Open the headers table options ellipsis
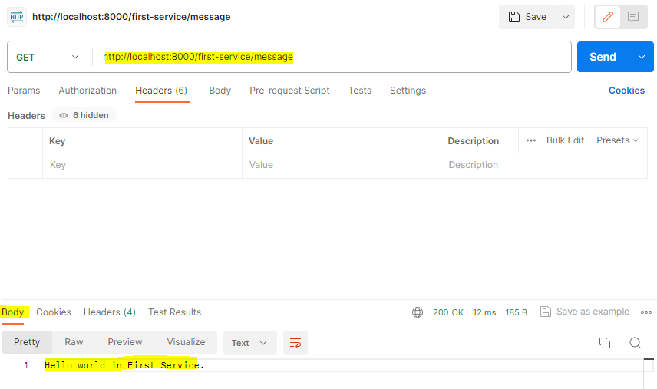Viewport: 657px width, 389px height. pyautogui.click(x=531, y=140)
